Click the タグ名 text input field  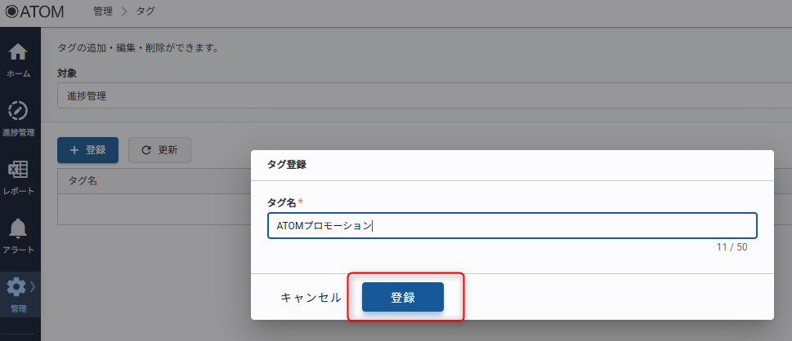[x=512, y=226]
